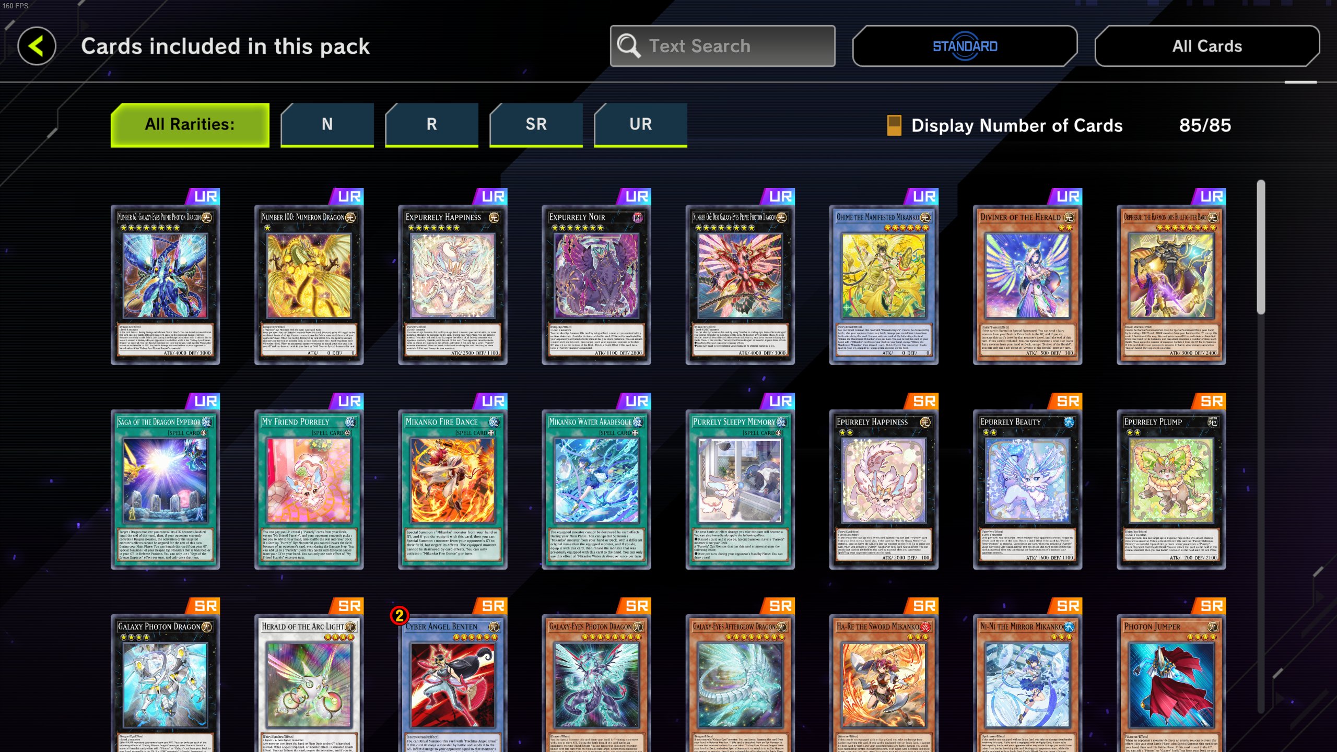Open the Number 100: Numeron Dragon card
1337x752 pixels.
pos(309,285)
